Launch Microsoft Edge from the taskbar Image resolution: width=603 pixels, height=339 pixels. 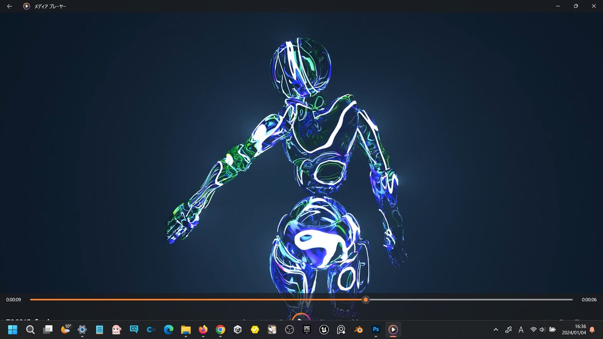169,330
